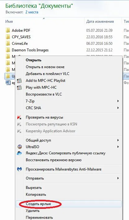
Task: Click the MPC-HC icon next to Play with MPC-HC
Action: [19, 87]
